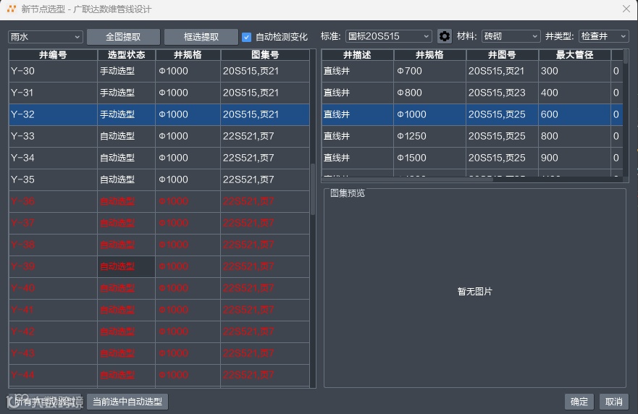Open the 雨水 pipe type dropdown

(45, 37)
